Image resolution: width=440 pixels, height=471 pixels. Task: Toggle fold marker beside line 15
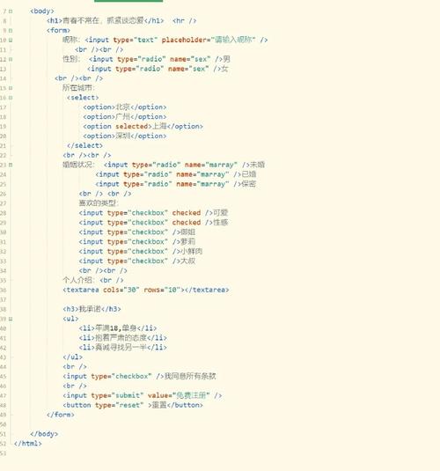point(11,88)
